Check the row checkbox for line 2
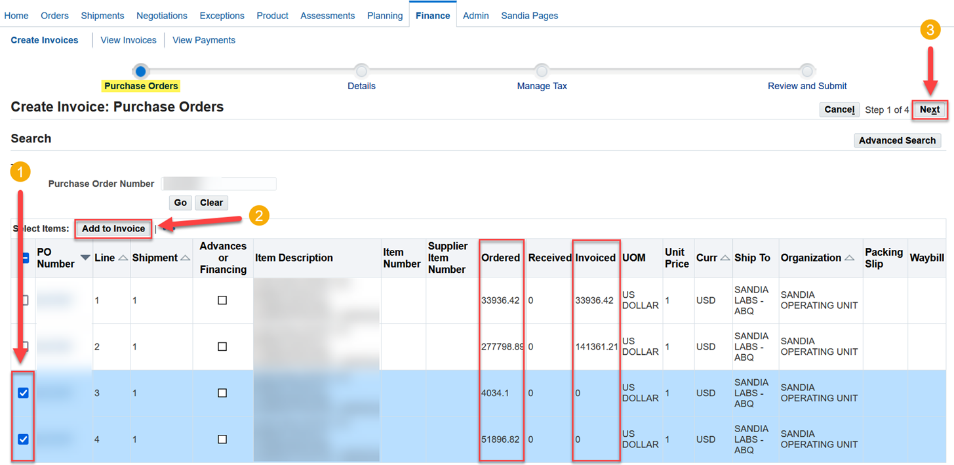This screenshot has width=954, height=465. point(24,346)
